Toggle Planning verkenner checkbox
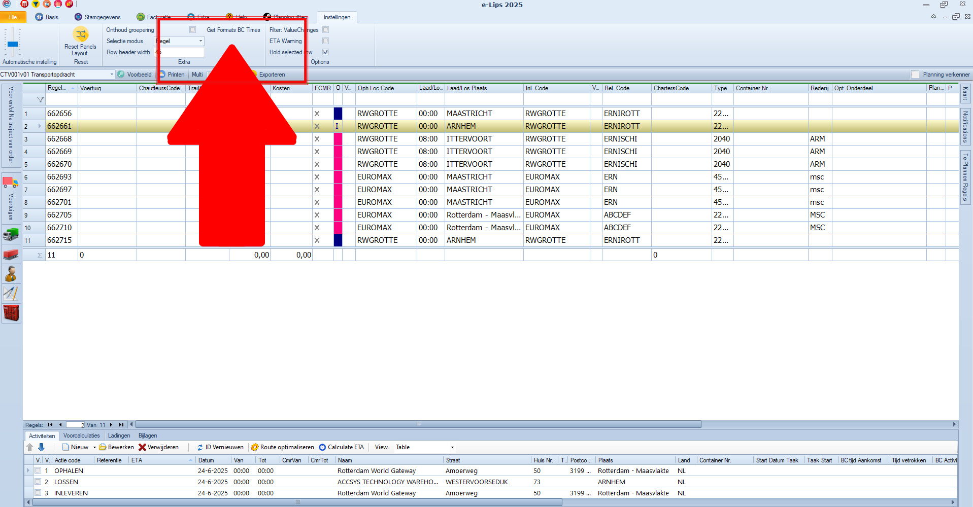The image size is (973, 507). pos(915,75)
